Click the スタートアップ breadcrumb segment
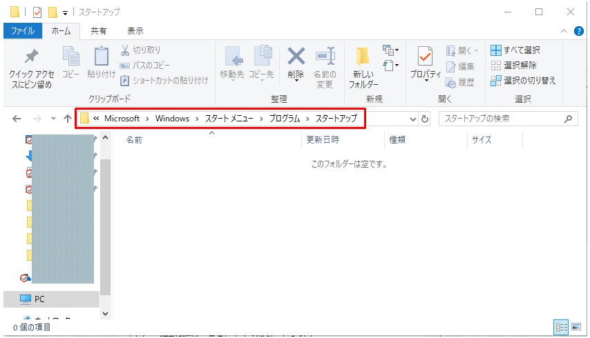This screenshot has width=590, height=338. coord(336,119)
